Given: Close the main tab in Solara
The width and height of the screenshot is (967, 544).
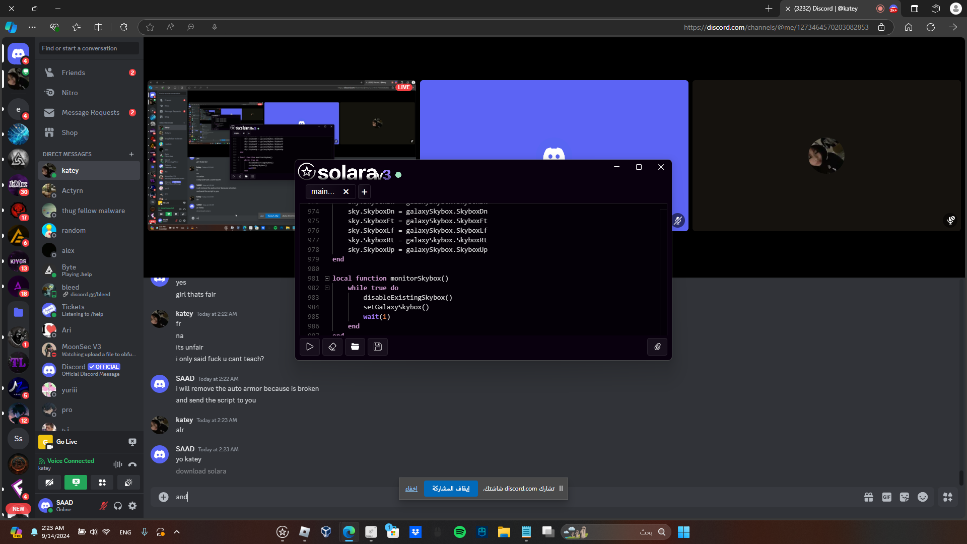Looking at the screenshot, I should point(346,191).
